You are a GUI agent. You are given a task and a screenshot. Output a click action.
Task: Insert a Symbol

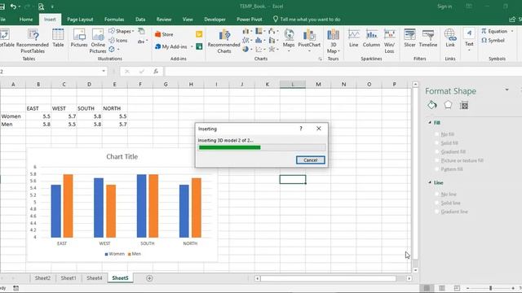coord(493,40)
